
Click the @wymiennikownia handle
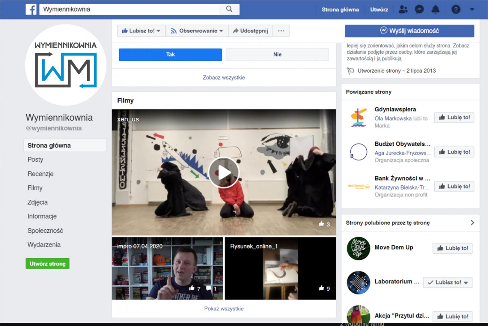pos(54,128)
